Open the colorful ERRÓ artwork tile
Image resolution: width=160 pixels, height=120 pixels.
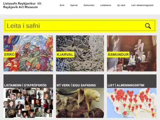coord(28,53)
